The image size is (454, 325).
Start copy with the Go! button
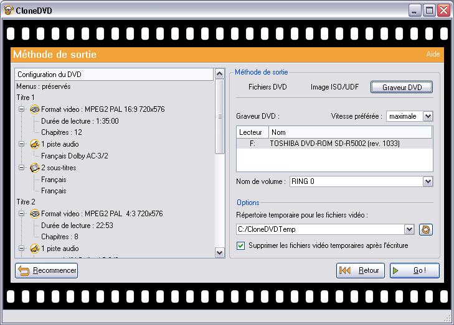click(414, 271)
